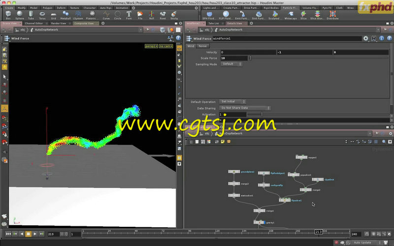Play the timeline in reverse
The image size is (394, 246).
coord(22,234)
